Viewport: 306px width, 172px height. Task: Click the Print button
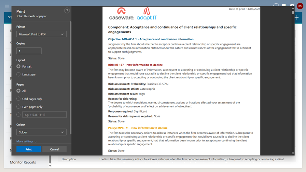[x=29, y=149]
